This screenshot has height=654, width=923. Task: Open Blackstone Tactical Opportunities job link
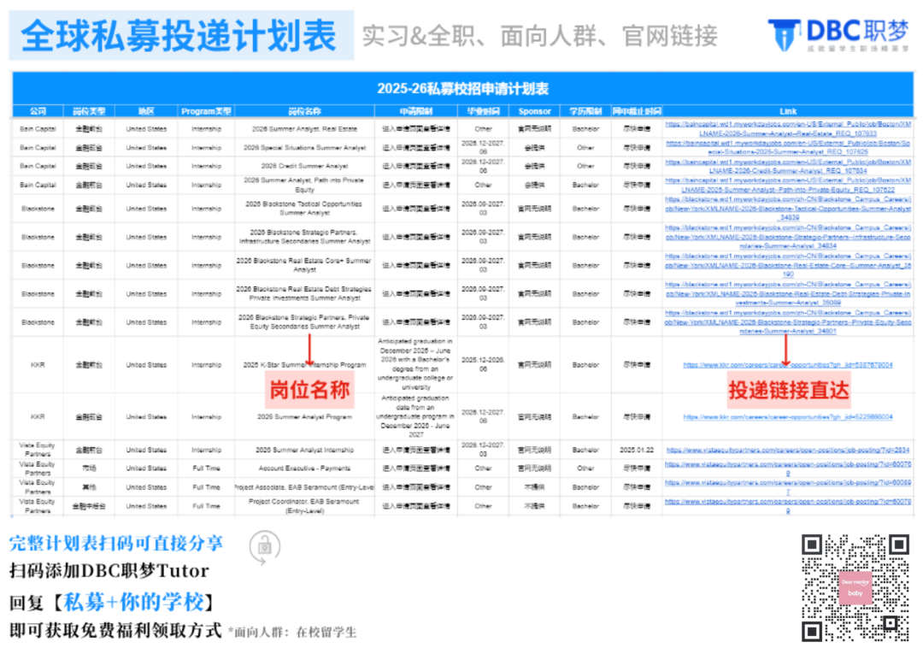[788, 209]
